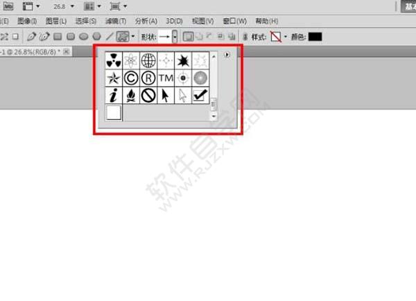Select the Pen tool in options bar
The image size is (416, 301).
click(x=32, y=37)
